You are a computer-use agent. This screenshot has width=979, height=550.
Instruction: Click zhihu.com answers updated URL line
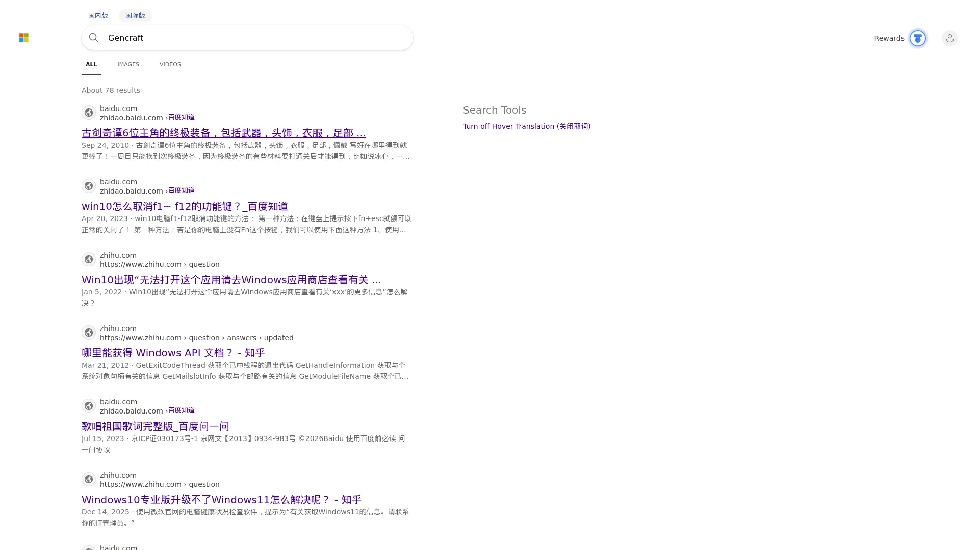click(x=197, y=338)
